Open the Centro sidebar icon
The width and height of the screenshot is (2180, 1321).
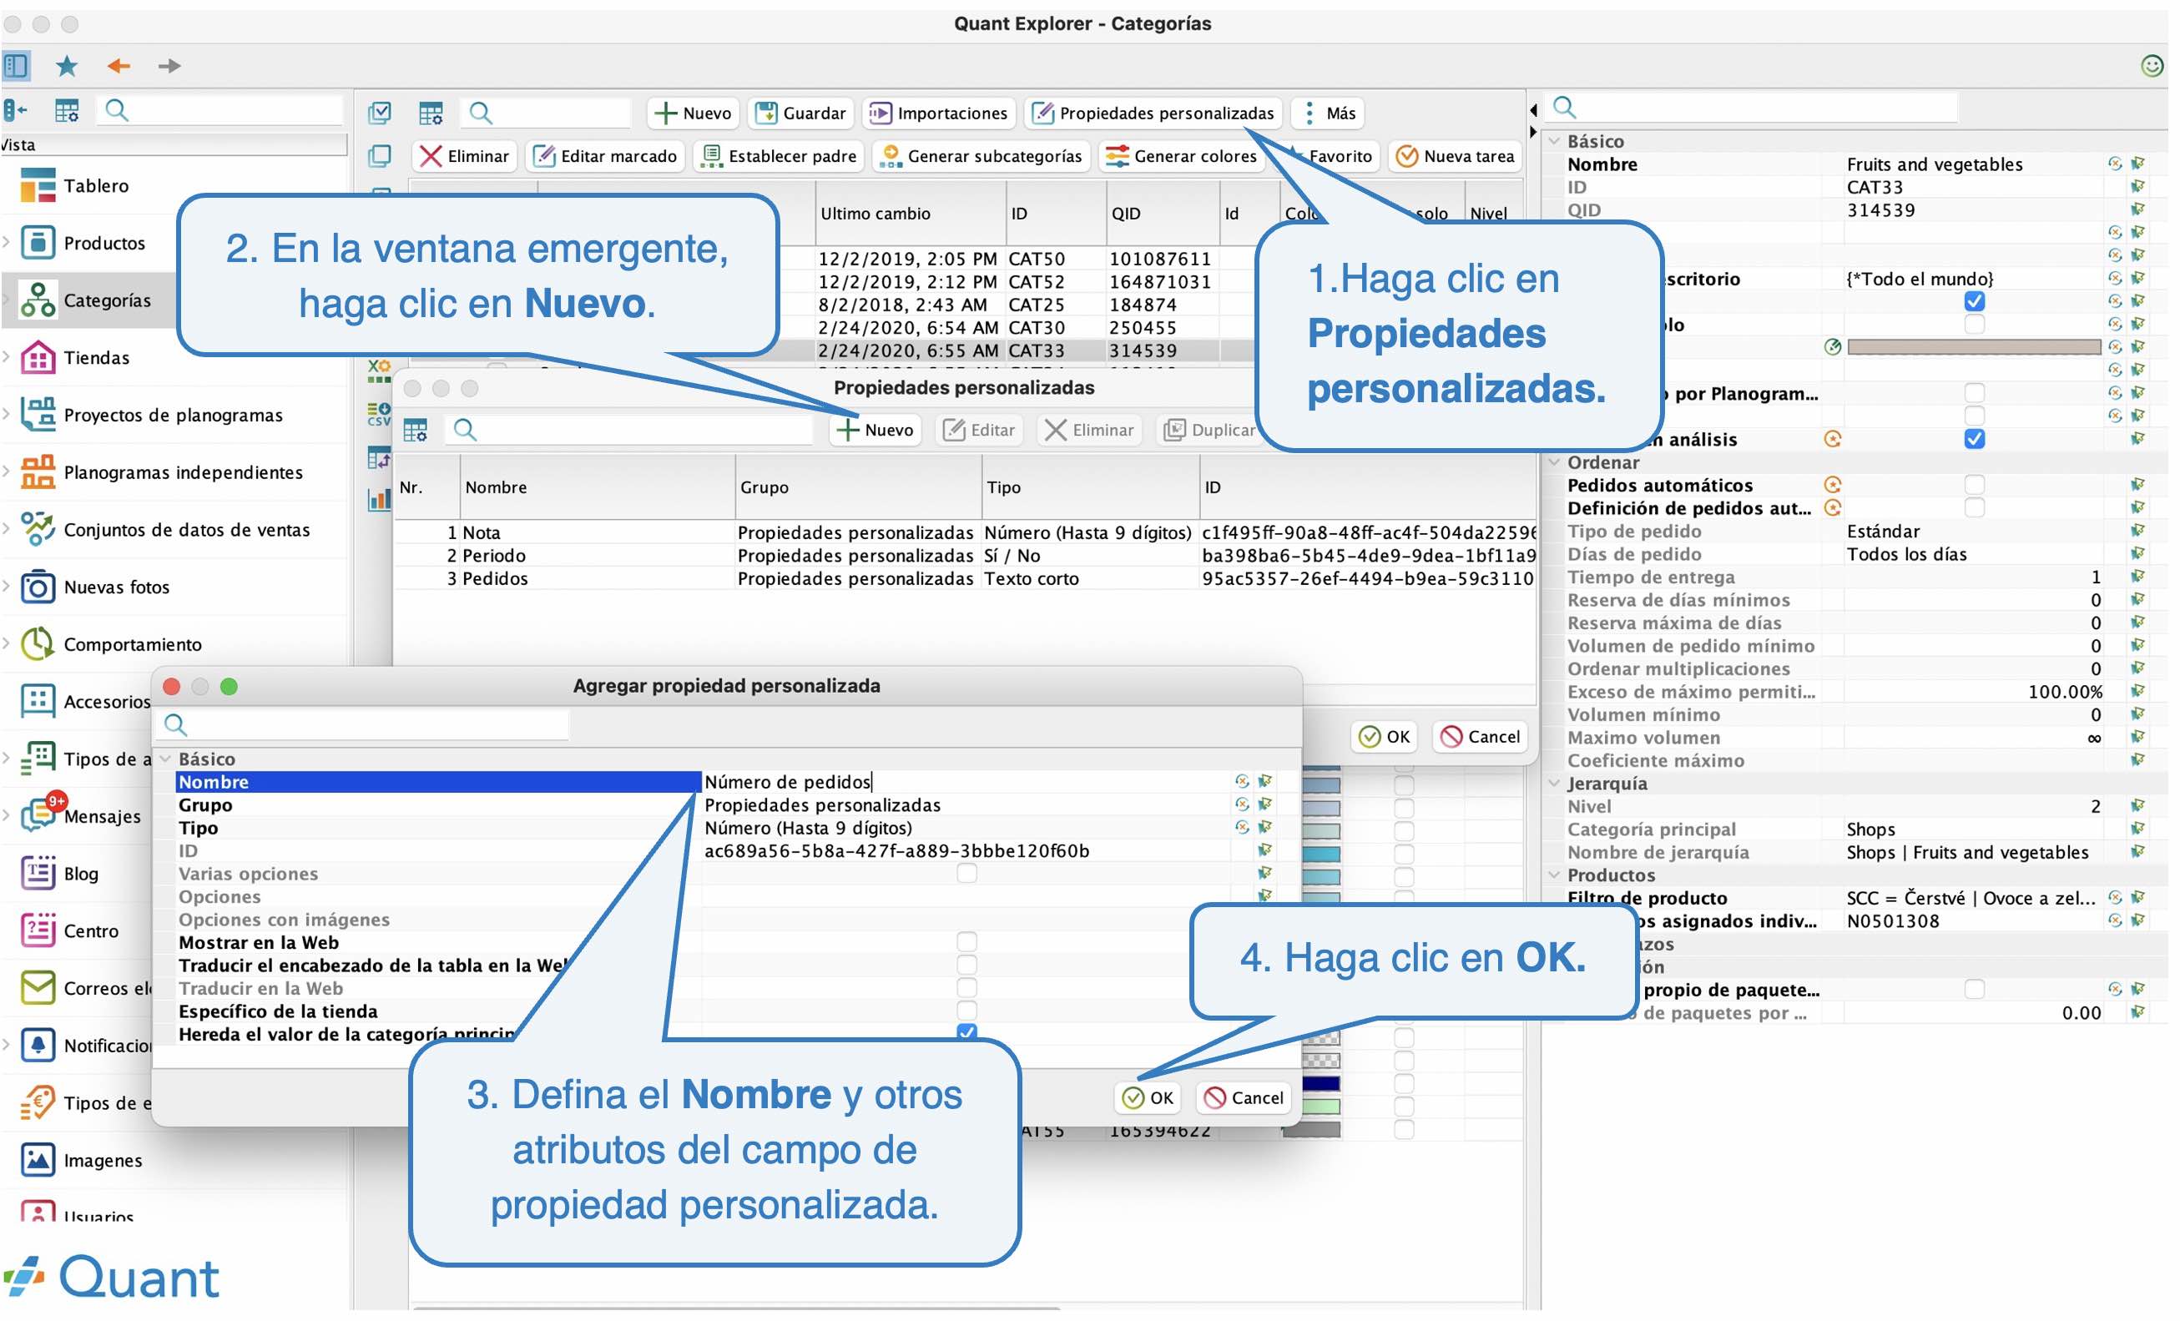[38, 930]
